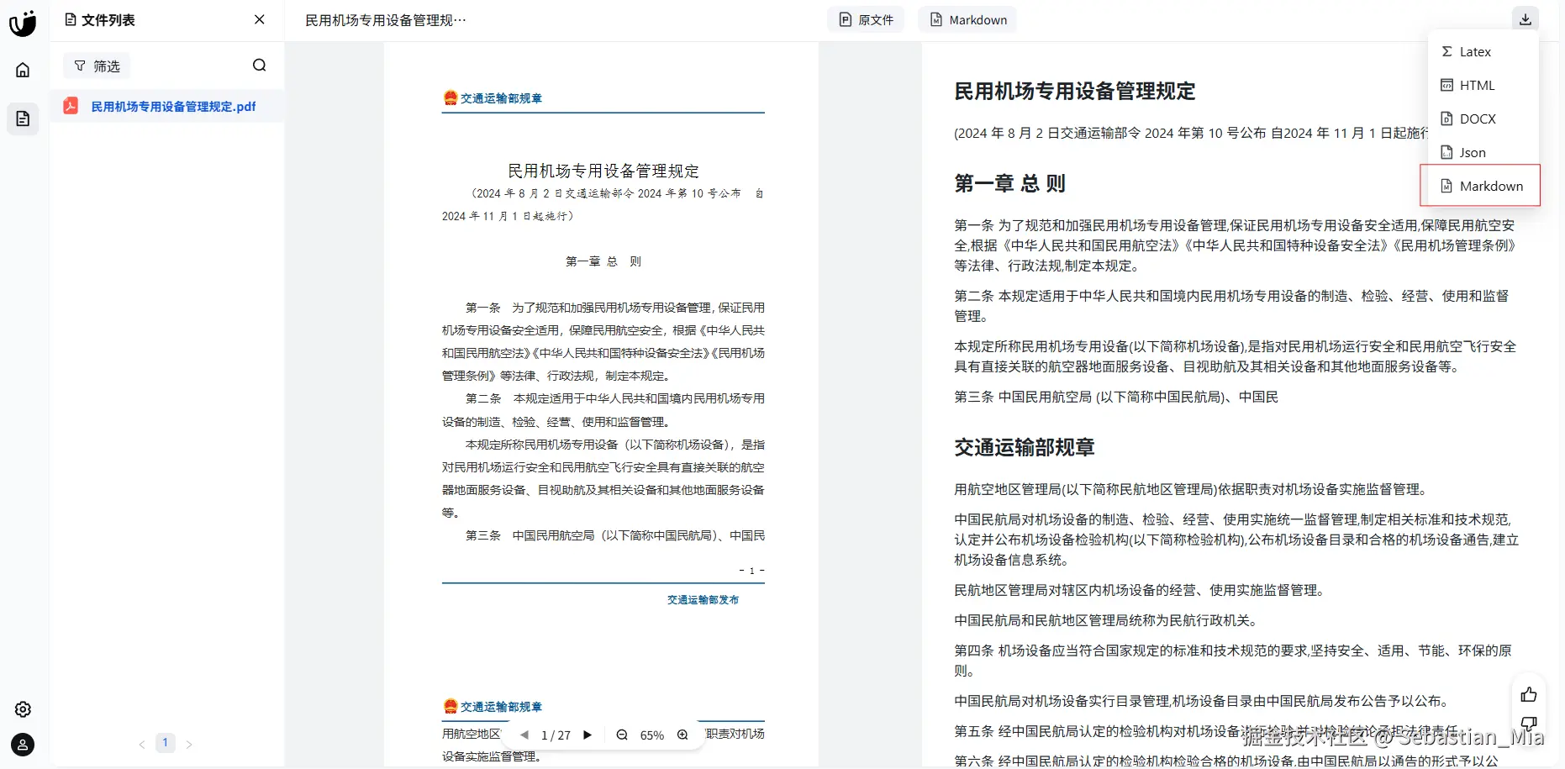Go to the next PDF page
The width and height of the screenshot is (1565, 769).
point(588,735)
